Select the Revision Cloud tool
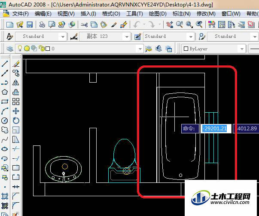Viewport: 259px width, 216px height. pyautogui.click(x=5, y=130)
